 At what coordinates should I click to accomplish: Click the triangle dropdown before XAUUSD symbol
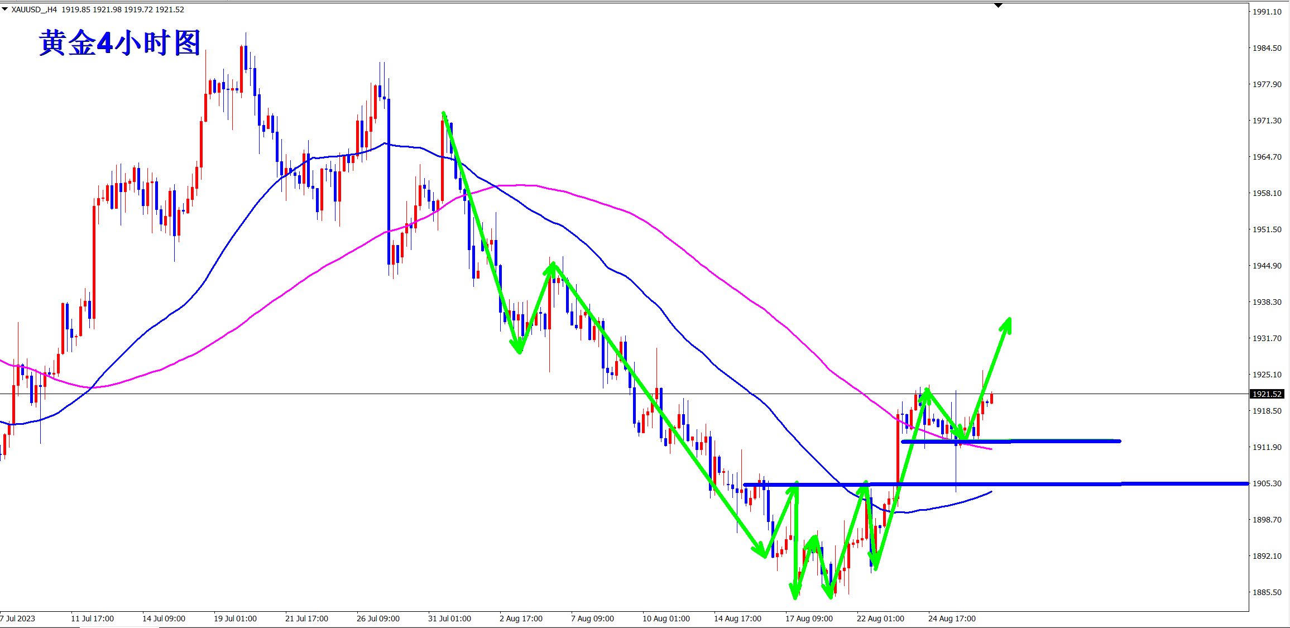(x=4, y=9)
